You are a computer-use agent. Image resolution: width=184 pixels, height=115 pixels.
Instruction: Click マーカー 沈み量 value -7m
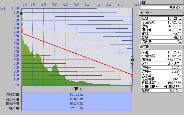[178, 41]
